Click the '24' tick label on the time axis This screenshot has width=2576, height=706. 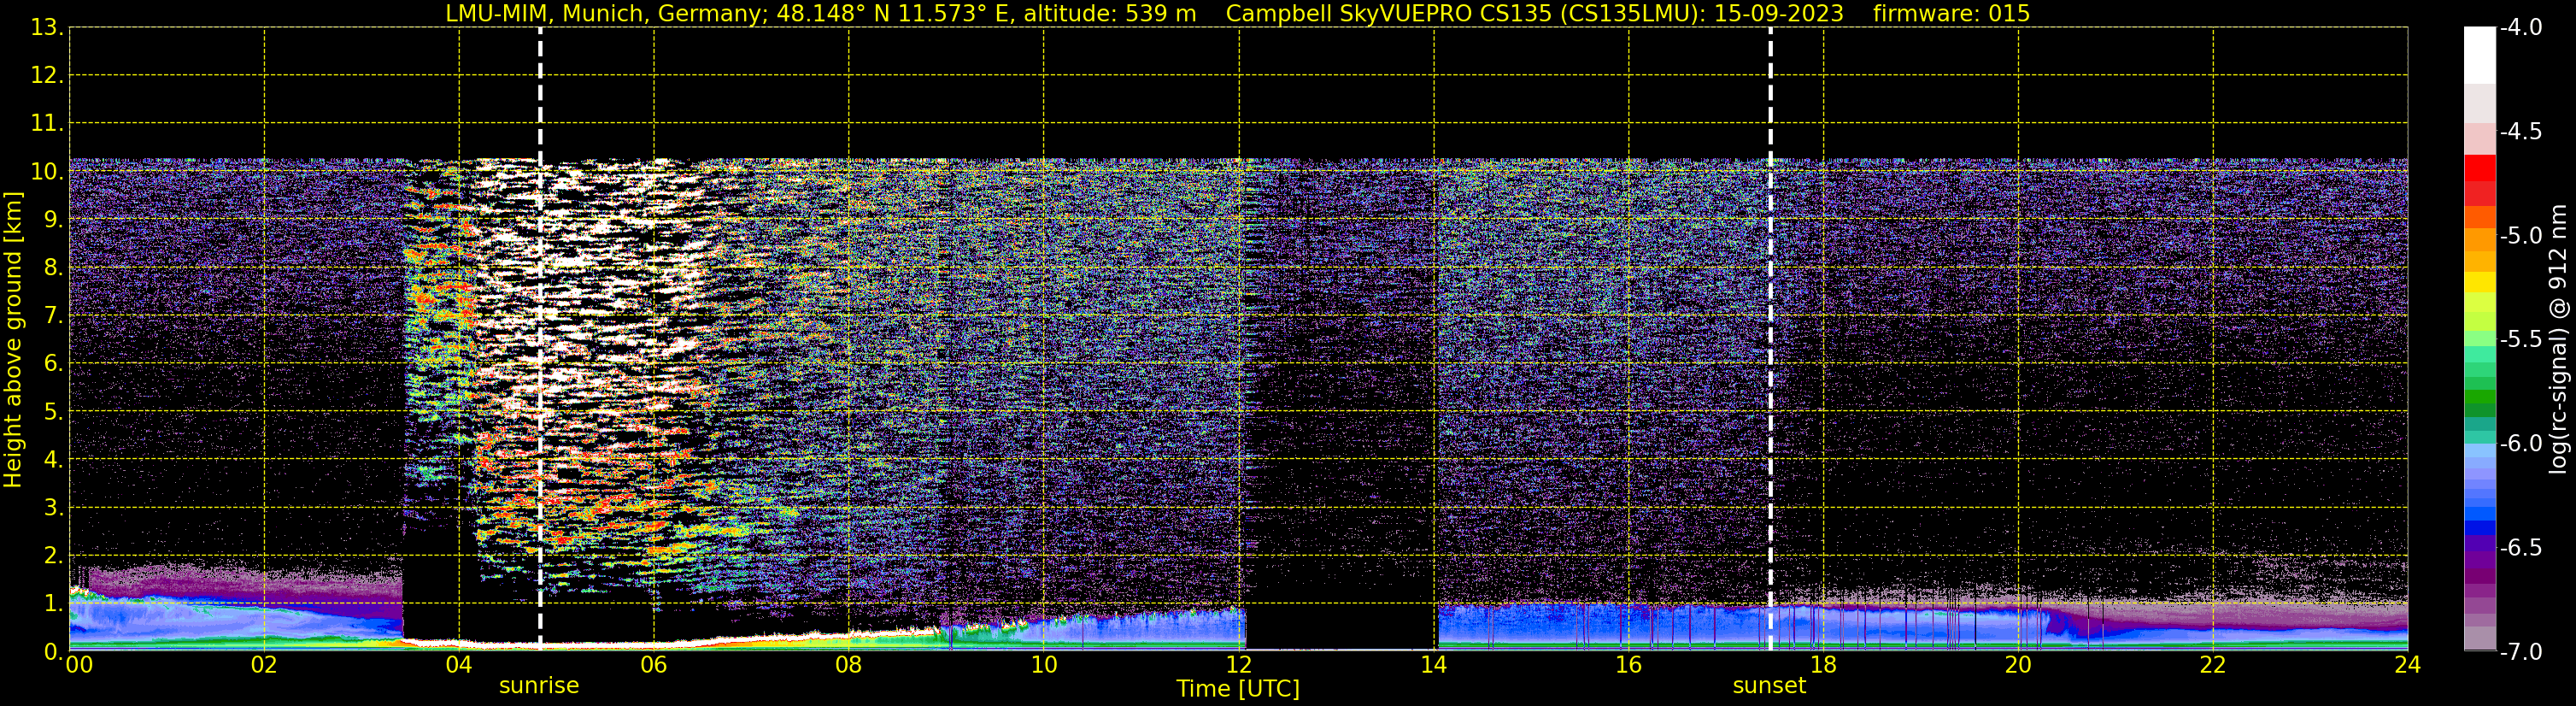(2407, 665)
